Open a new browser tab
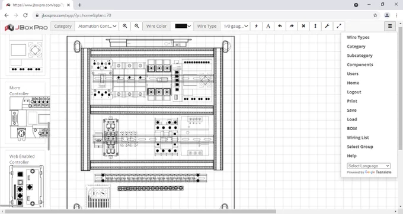403x214 pixels. coord(79,5)
